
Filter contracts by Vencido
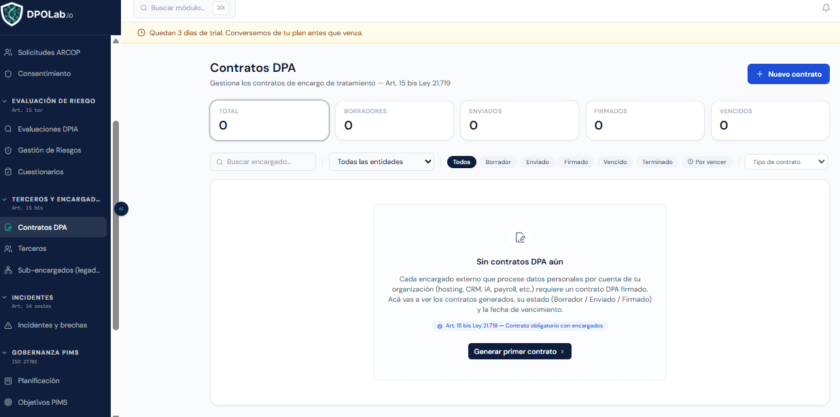click(615, 162)
